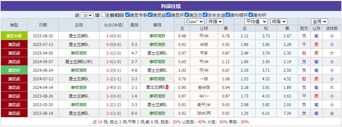Click the 胜率 20% summary text
The image size is (342, 127).
[171, 122]
